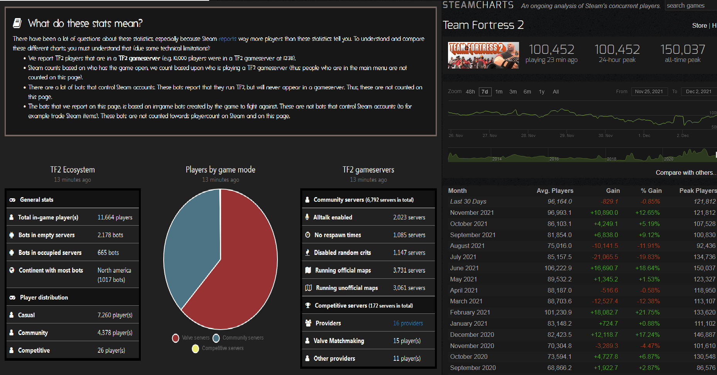Image resolution: width=717 pixels, height=375 pixels.
Task: Select the 6m zoom range
Action: [x=527, y=92]
